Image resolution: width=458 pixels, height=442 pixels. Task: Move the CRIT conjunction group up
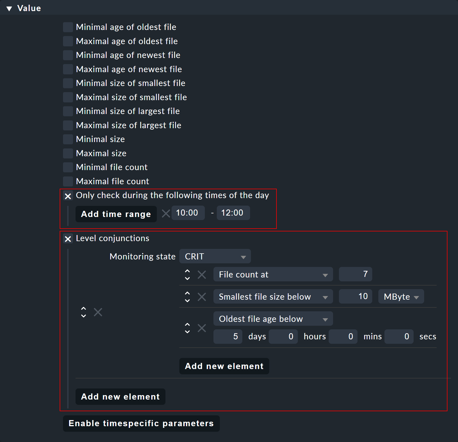pyautogui.click(x=84, y=309)
